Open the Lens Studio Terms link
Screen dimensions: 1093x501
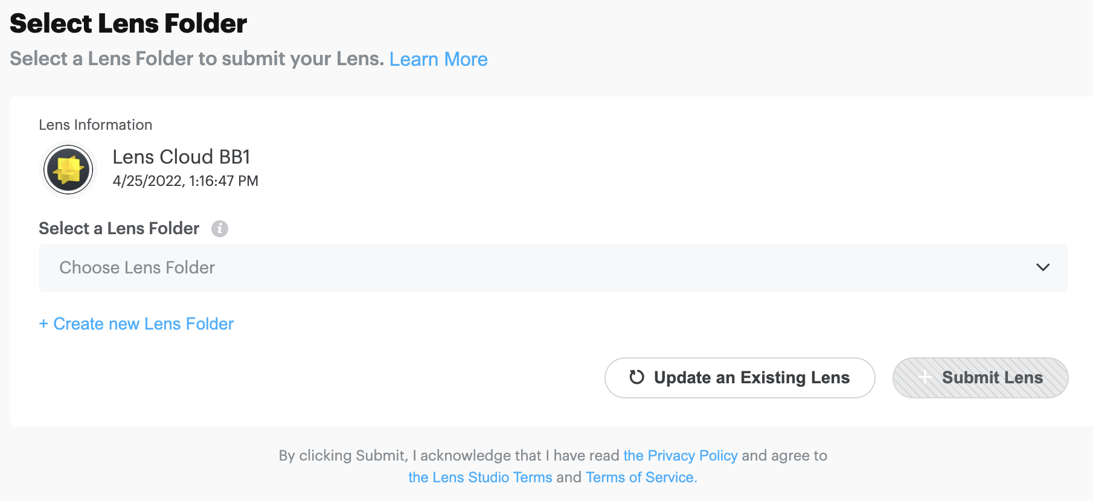click(480, 477)
